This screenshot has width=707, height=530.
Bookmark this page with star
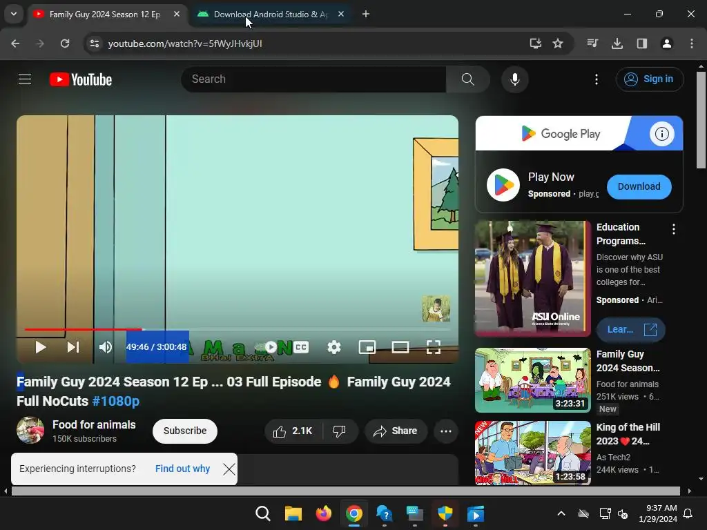(x=558, y=43)
